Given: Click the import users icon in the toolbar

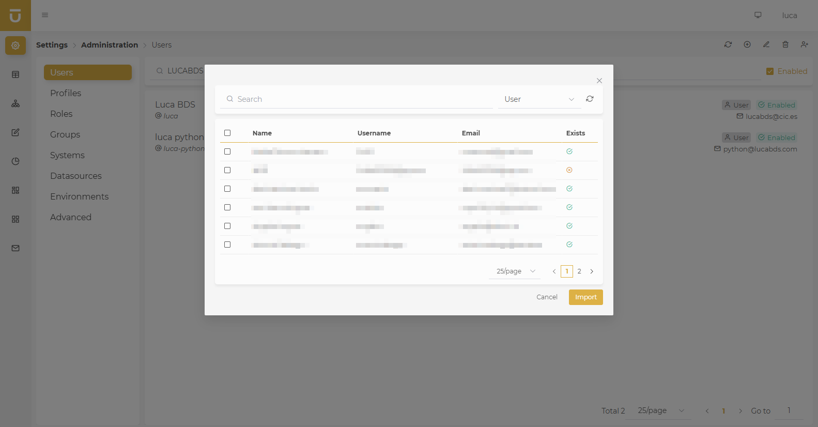Looking at the screenshot, I should click(805, 44).
